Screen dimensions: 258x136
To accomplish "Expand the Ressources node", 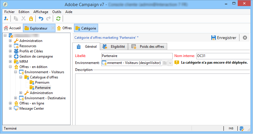I will (10, 46).
